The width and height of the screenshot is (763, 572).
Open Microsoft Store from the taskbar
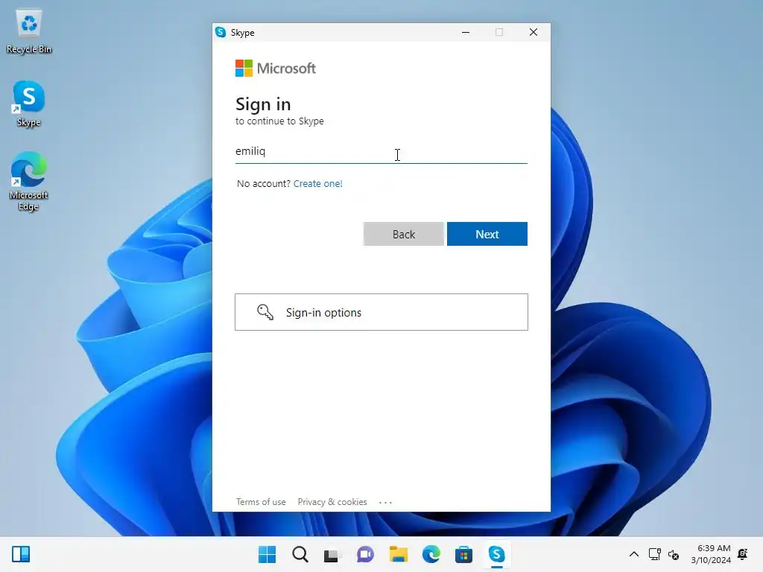(x=463, y=554)
